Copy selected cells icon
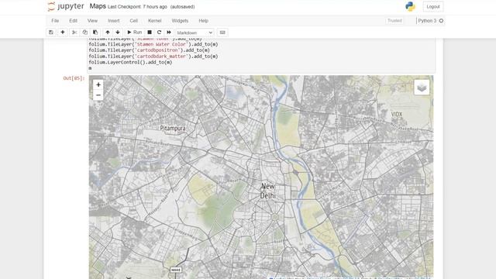This screenshot has width=496, height=279. tap(84, 33)
